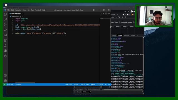Image resolution: width=178 pixels, height=100 pixels.
Task: Open the Explorer view in VS Code
Action: [5, 14]
